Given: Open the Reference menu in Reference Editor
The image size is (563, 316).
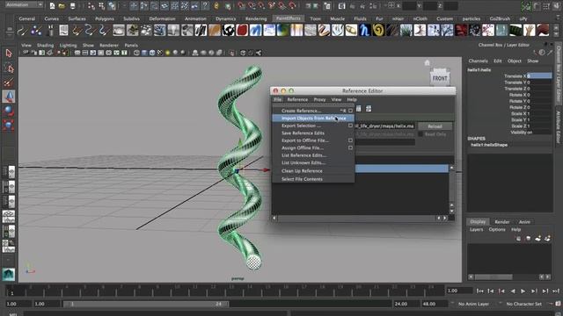Looking at the screenshot, I should [297, 99].
